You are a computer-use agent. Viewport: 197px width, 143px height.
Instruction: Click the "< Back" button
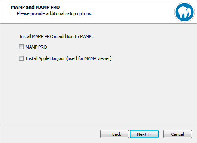click(114, 134)
